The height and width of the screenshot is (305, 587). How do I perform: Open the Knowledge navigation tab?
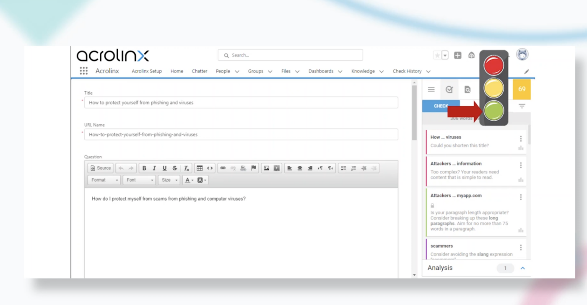coord(363,71)
